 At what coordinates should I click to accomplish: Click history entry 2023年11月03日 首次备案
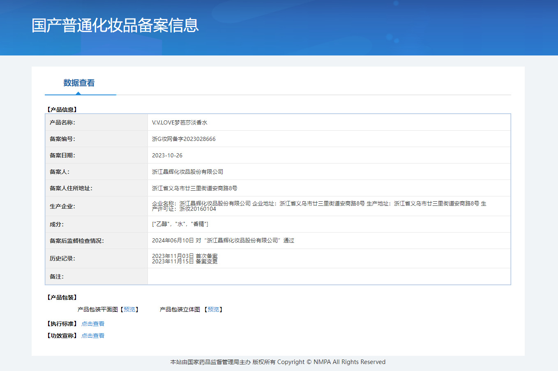[185, 256]
